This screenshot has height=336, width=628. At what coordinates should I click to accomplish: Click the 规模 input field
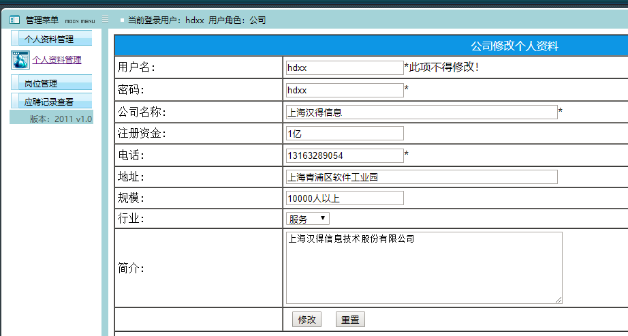[x=345, y=198]
